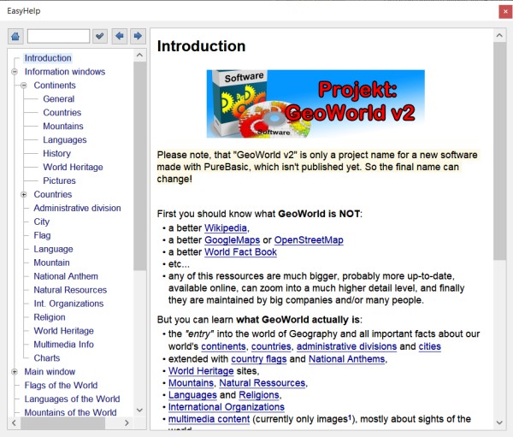The width and height of the screenshot is (513, 437).
Task: Open Flags of the World topic
Action: pos(61,386)
